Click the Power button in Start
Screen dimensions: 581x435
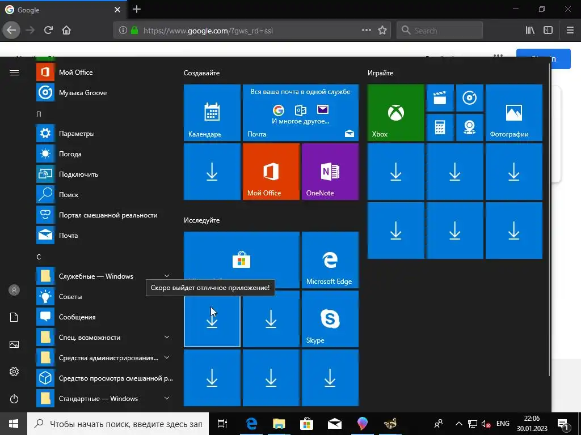pyautogui.click(x=14, y=399)
